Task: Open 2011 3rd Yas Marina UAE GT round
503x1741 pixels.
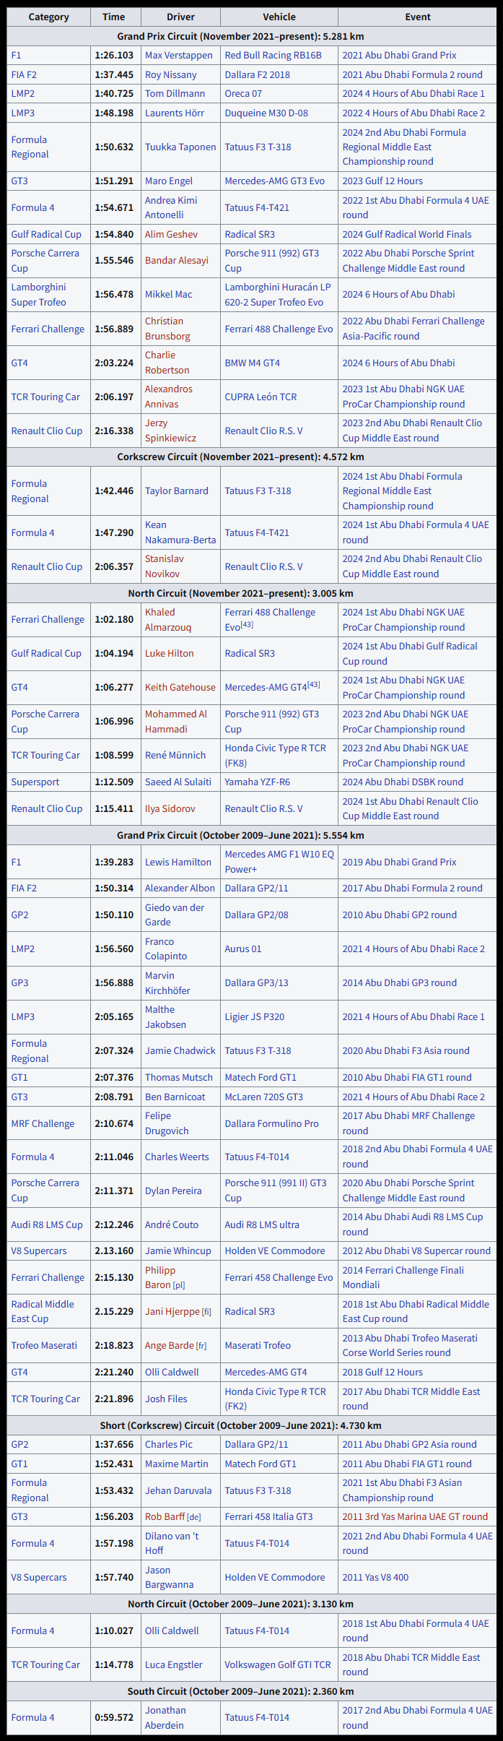Action: pyautogui.click(x=415, y=1516)
